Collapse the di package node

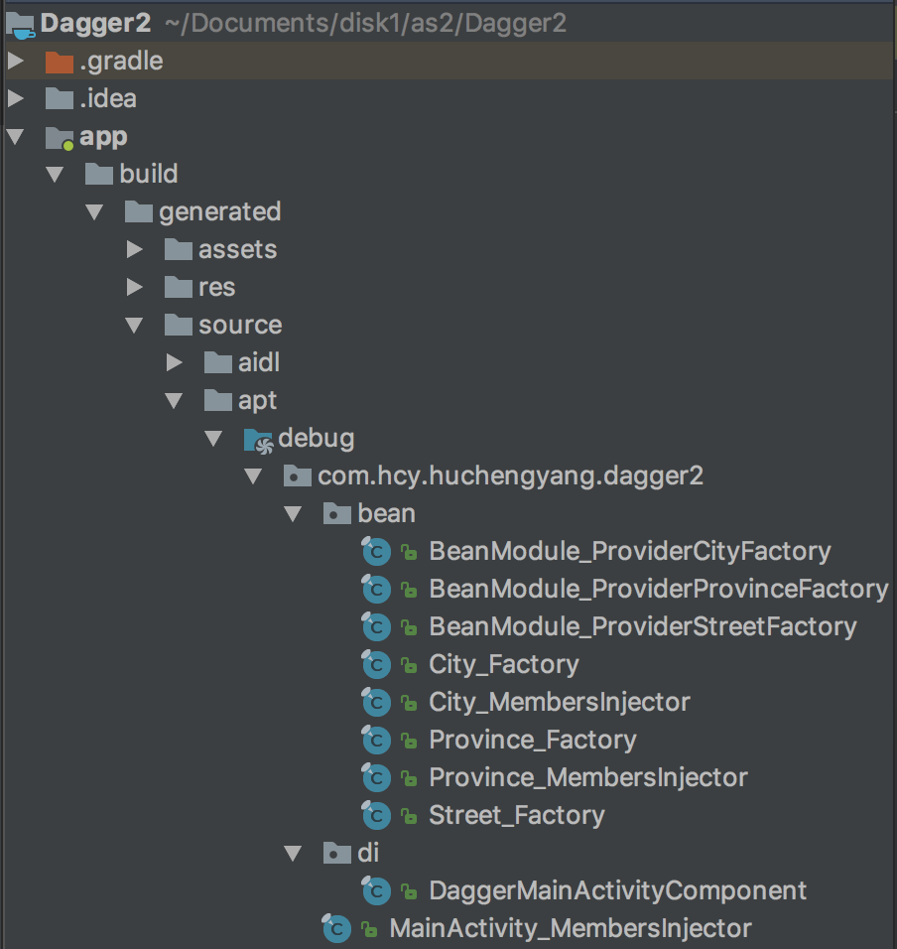[294, 854]
